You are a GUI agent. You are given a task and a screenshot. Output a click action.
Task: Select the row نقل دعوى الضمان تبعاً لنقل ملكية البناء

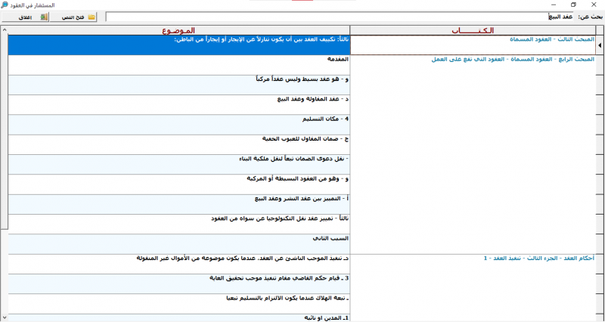click(179, 165)
